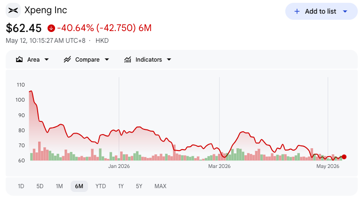The width and height of the screenshot is (362, 199).
Task: Click the Add to list button
Action: 322,11
